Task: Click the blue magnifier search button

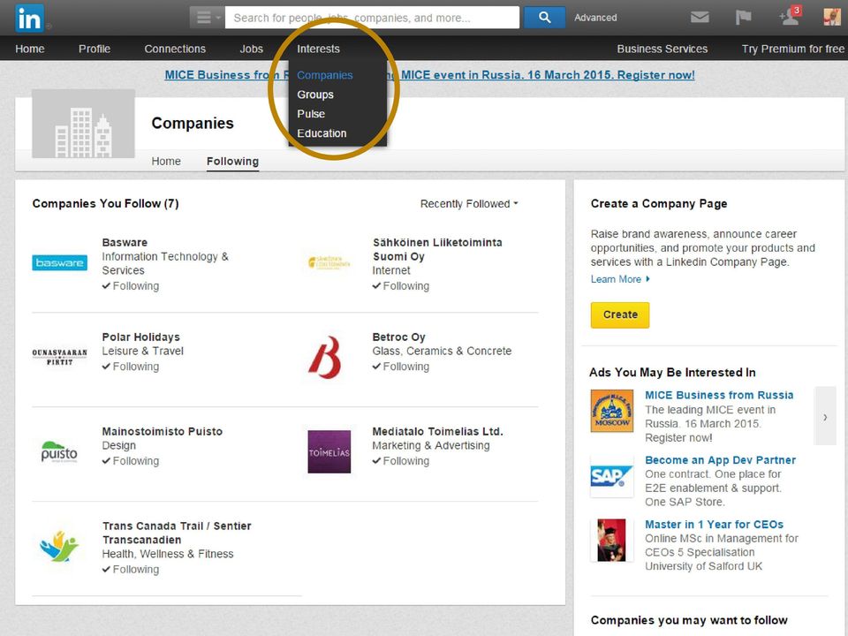Action: point(545,18)
